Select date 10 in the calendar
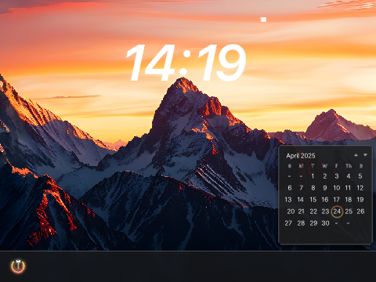Screen dimensions: 376x282 pyautogui.click(x=337, y=188)
